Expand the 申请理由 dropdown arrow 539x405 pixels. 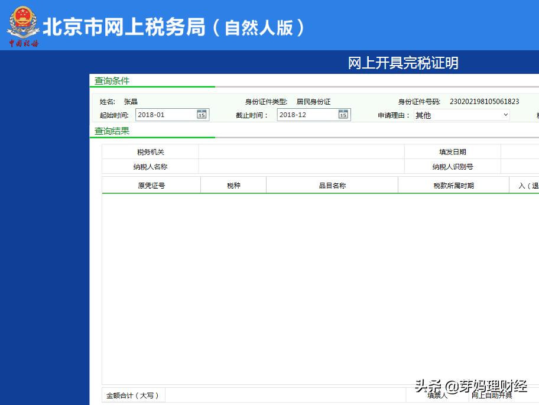[505, 115]
